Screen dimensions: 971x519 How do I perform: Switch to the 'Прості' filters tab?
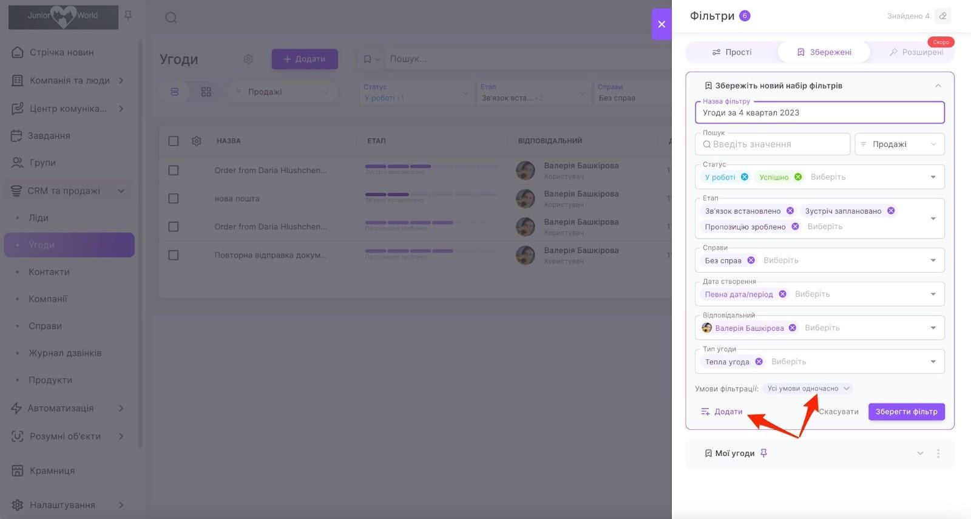coord(732,52)
